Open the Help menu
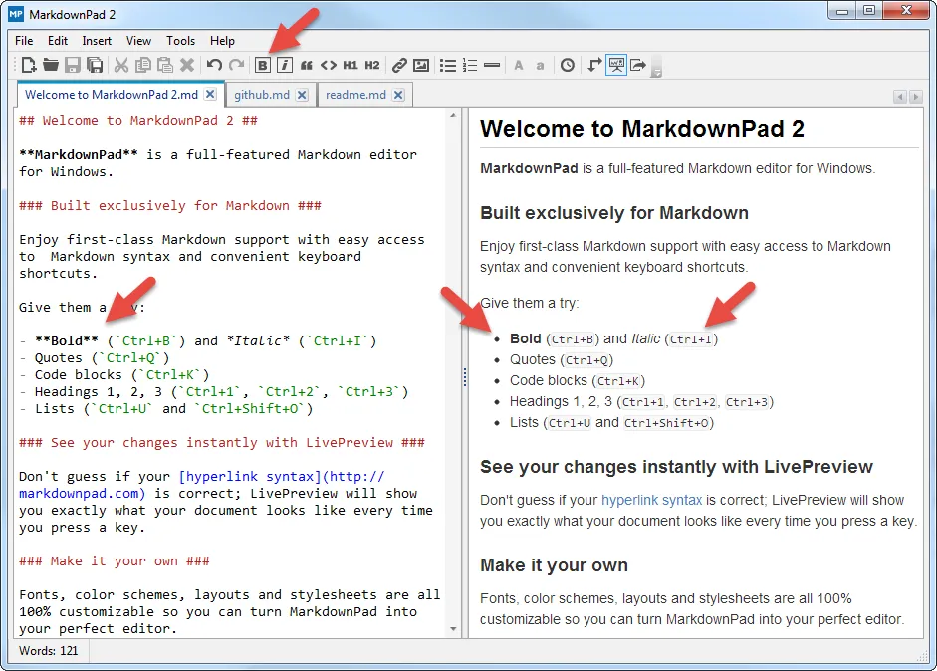The width and height of the screenshot is (937, 671). 222,41
